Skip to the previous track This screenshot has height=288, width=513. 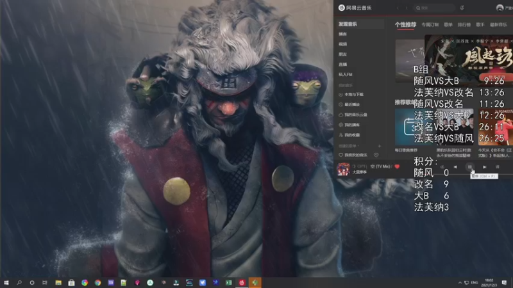[455, 167]
